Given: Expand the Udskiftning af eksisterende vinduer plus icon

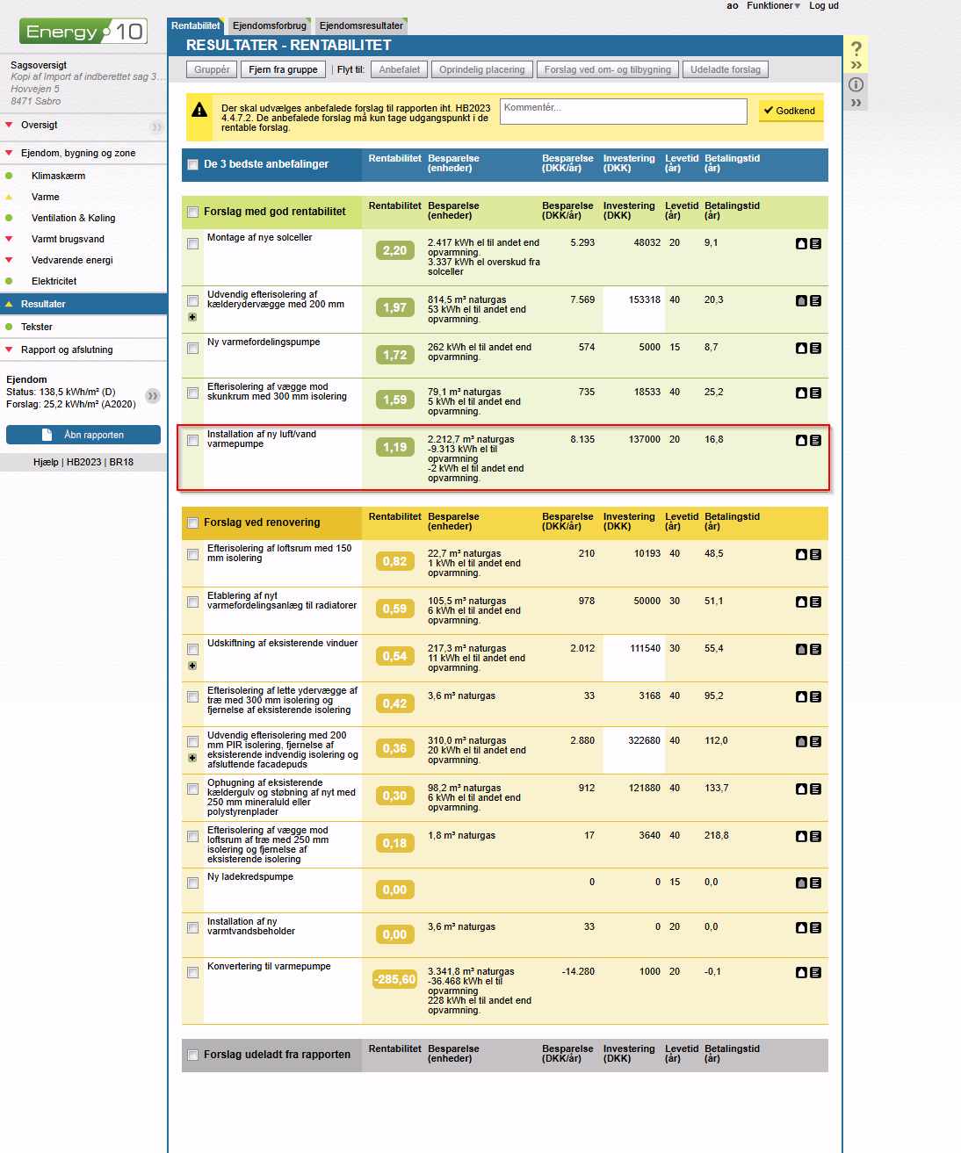Looking at the screenshot, I should (192, 666).
